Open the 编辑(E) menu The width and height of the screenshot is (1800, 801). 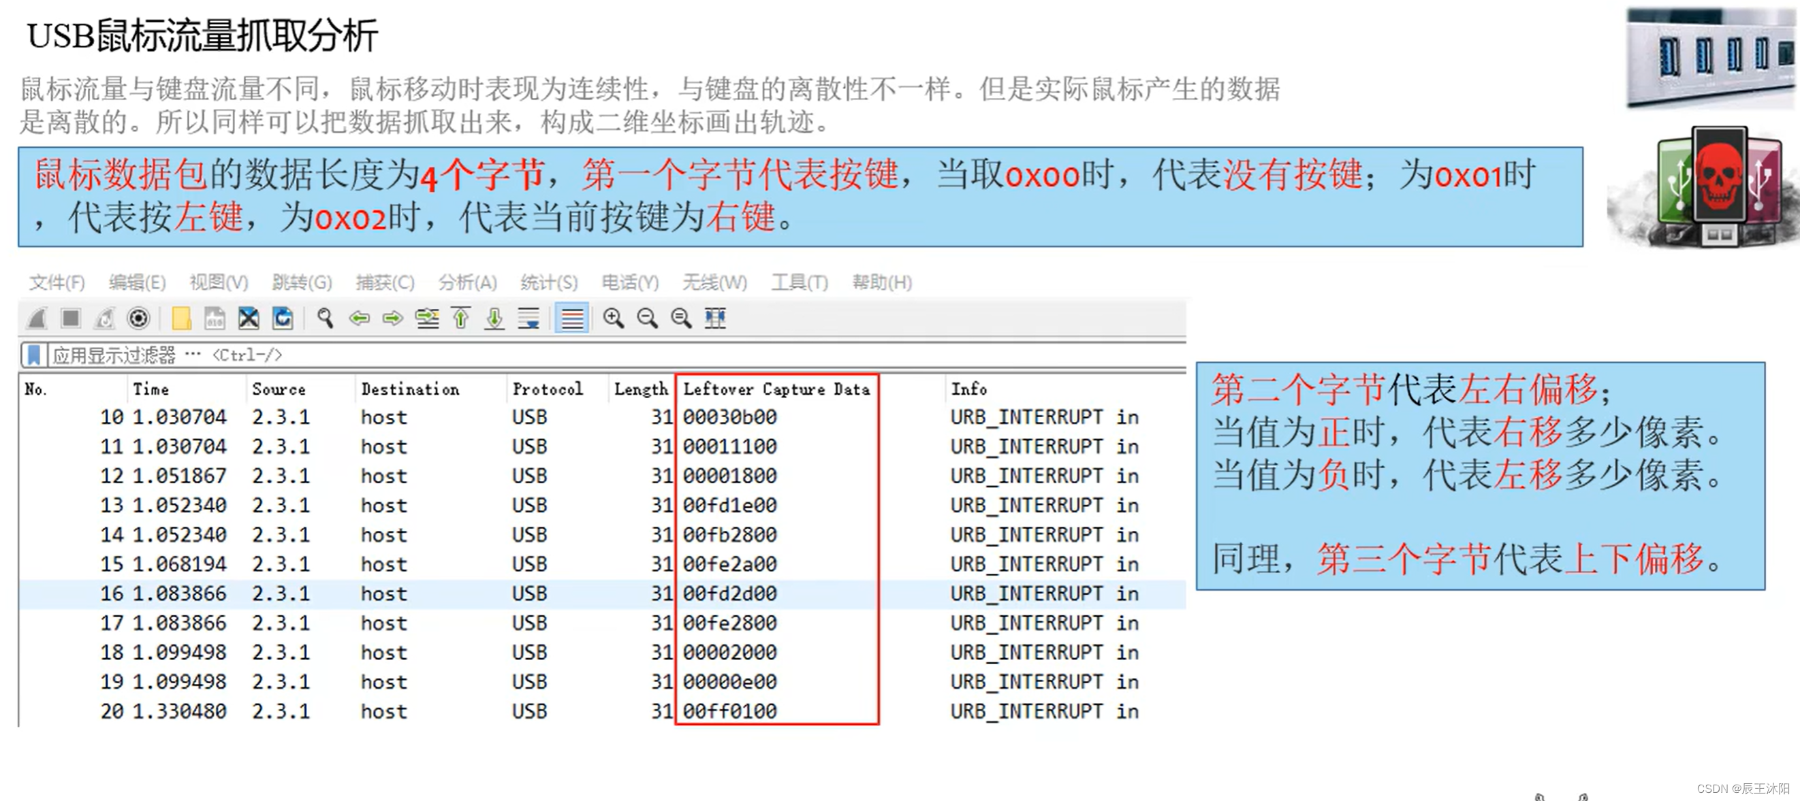point(137,283)
